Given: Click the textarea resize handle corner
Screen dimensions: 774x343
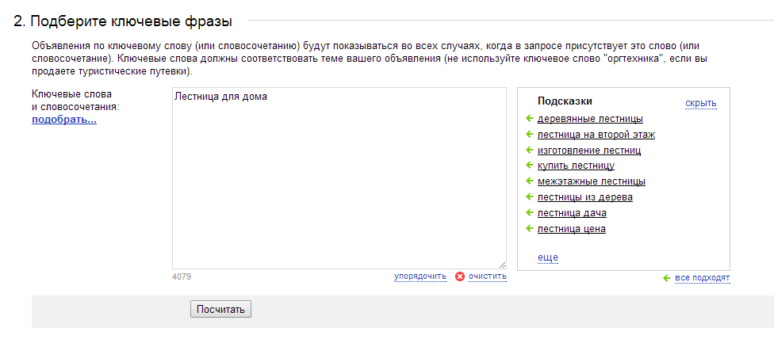Looking at the screenshot, I should (502, 265).
